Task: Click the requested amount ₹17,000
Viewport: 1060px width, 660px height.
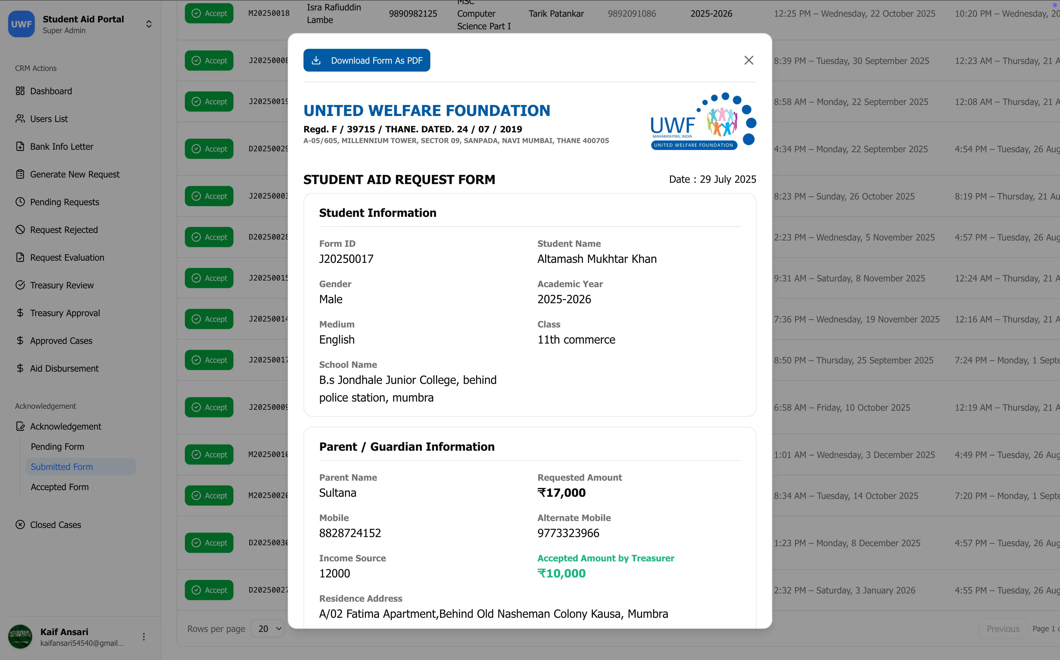Action: (x=562, y=492)
